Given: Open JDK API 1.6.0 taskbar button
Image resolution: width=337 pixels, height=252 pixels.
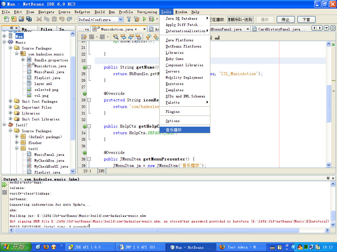Looking at the screenshot, I should click(90, 247).
